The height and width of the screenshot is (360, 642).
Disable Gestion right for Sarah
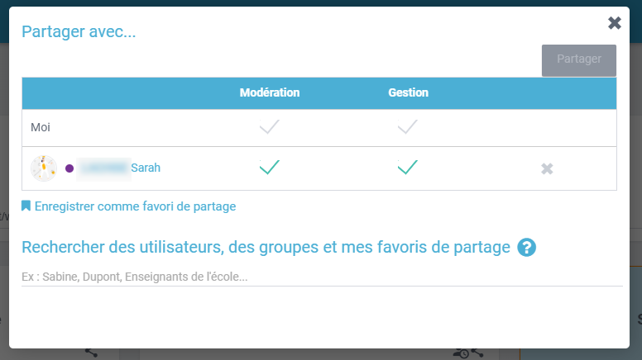pyautogui.click(x=408, y=168)
